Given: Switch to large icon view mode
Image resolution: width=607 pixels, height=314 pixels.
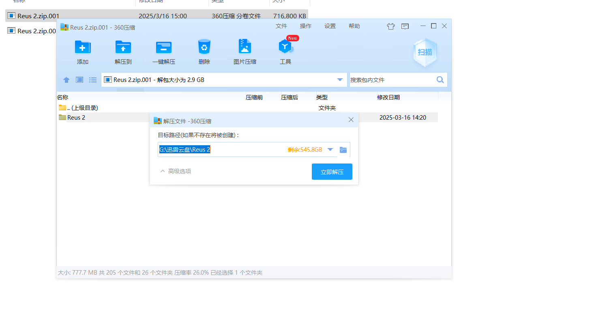Looking at the screenshot, I should click(79, 80).
